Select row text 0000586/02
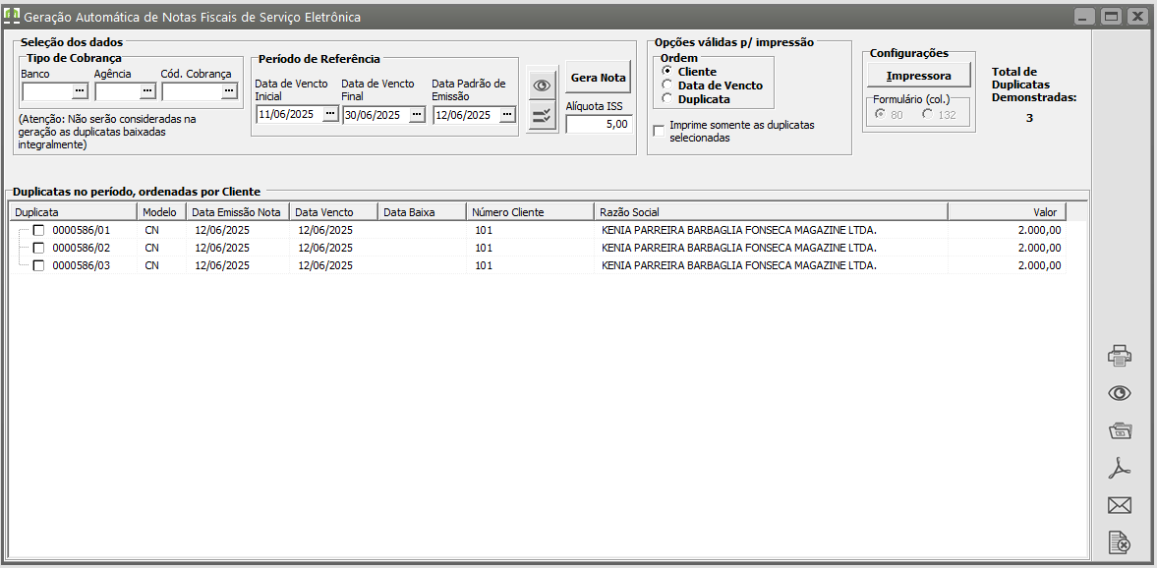1157x568 pixels. click(x=82, y=248)
